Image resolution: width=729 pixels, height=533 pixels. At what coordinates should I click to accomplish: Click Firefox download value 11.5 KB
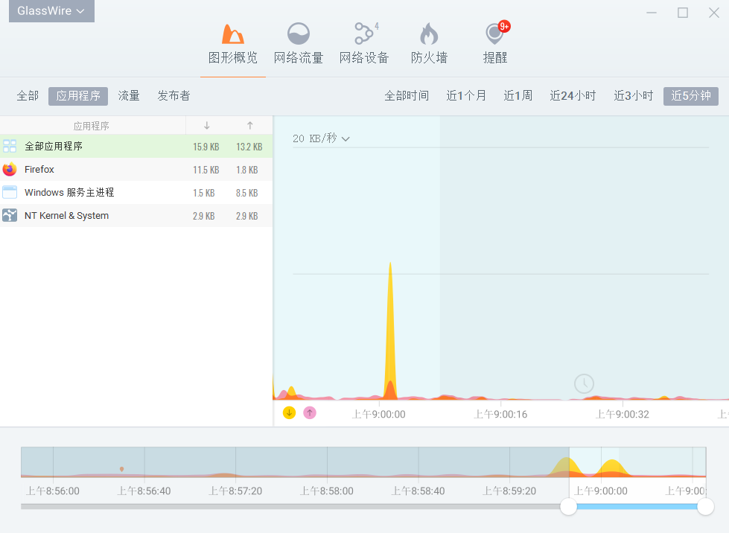[206, 170]
